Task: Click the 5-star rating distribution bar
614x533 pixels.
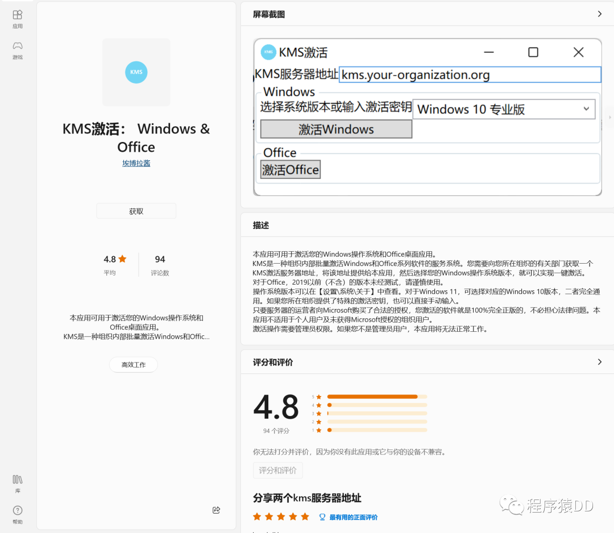Action: click(x=377, y=397)
